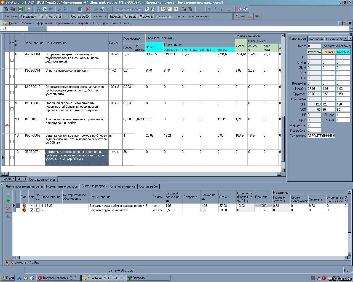The height and width of the screenshot is (282, 353).
Task: Toggle checkbox for row 10 Заделка сальников
Action: point(12,141)
